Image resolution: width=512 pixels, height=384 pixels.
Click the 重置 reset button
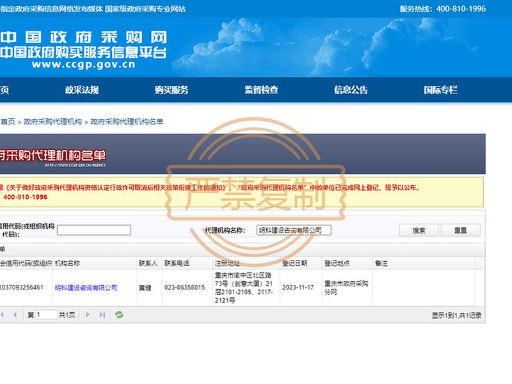click(460, 230)
